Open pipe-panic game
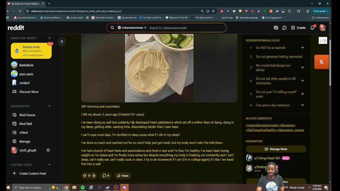Viewport: 340px width, 191px height. click(x=26, y=74)
